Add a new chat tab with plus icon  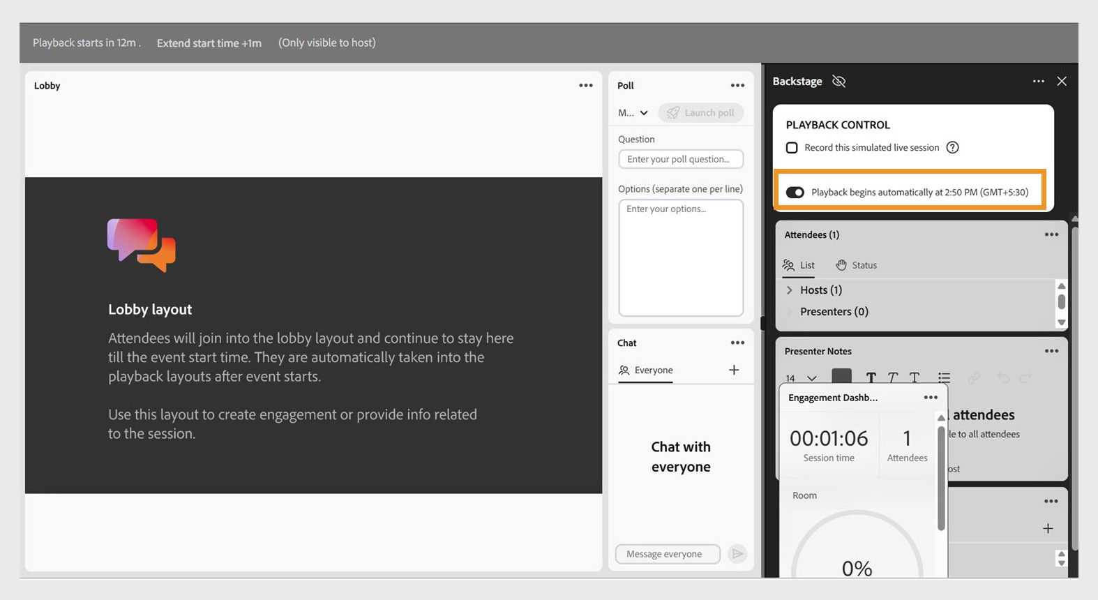point(734,370)
